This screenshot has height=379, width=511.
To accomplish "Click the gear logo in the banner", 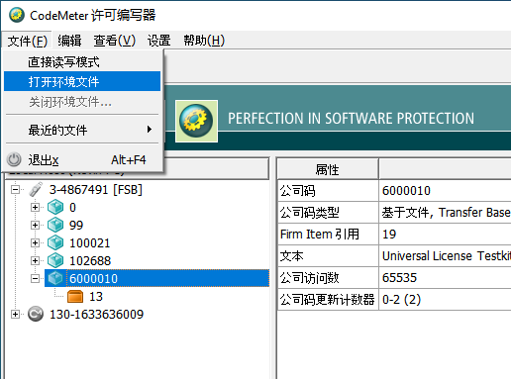I will pos(196,121).
